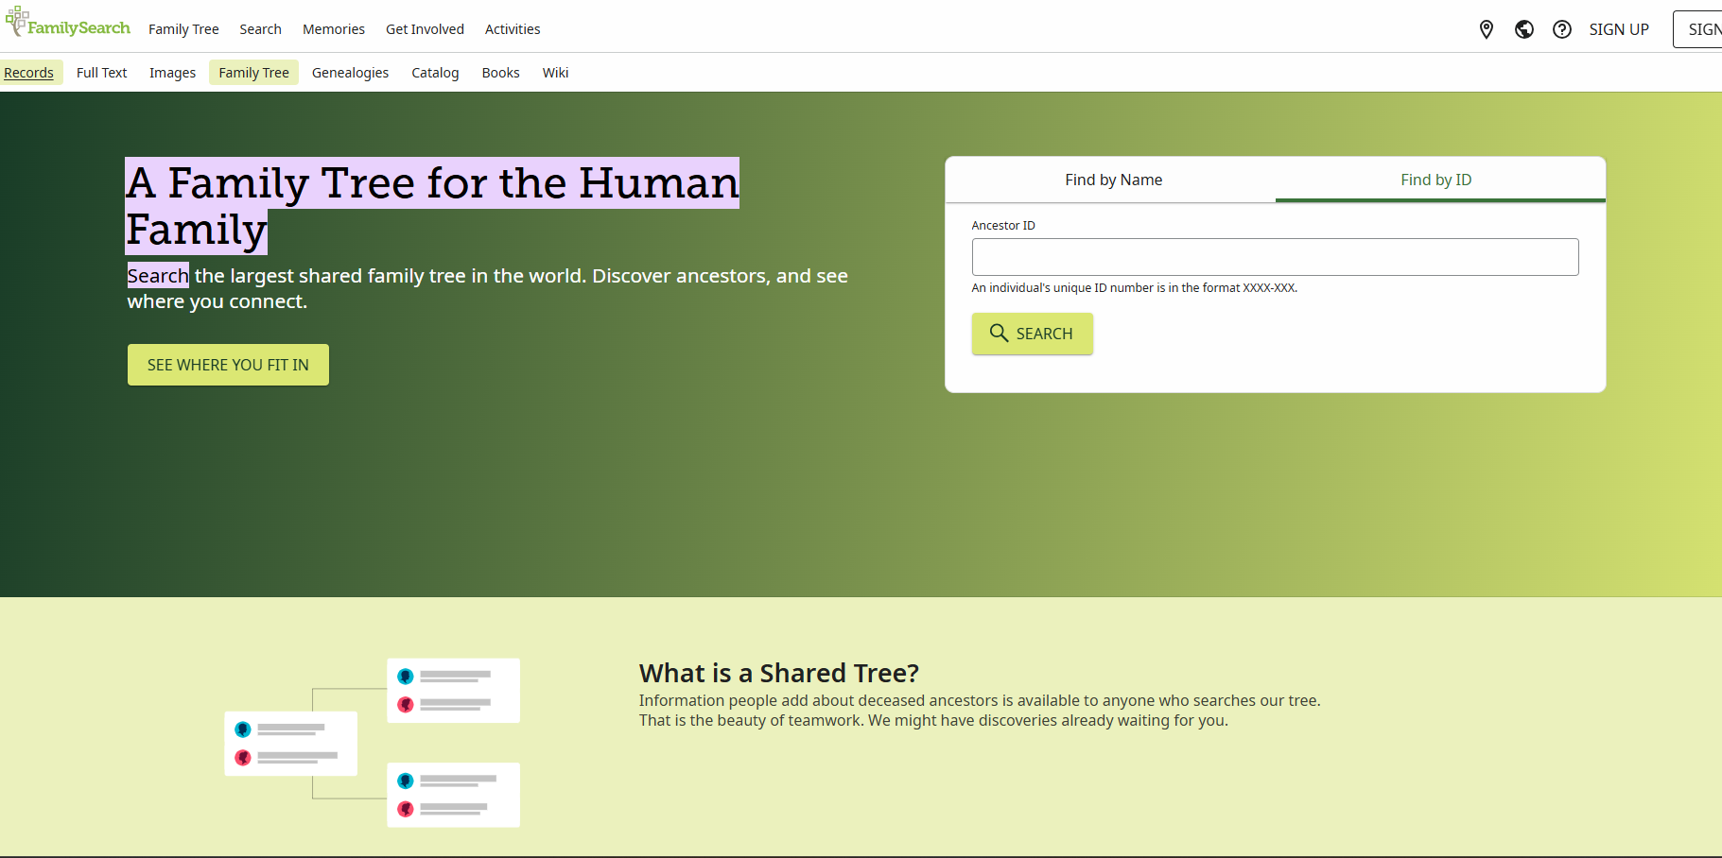Open the Family Tree top menu
1722x858 pixels.
[x=183, y=29]
